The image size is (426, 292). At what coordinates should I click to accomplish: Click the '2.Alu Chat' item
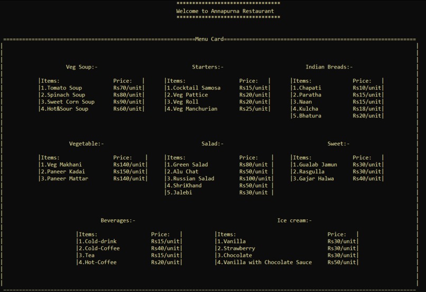tap(182, 172)
